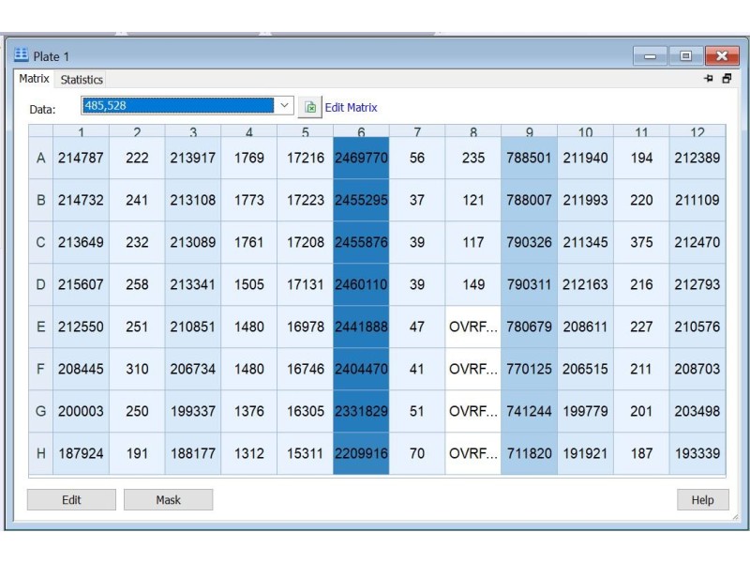Click the restore/float panel icon

coord(727,80)
